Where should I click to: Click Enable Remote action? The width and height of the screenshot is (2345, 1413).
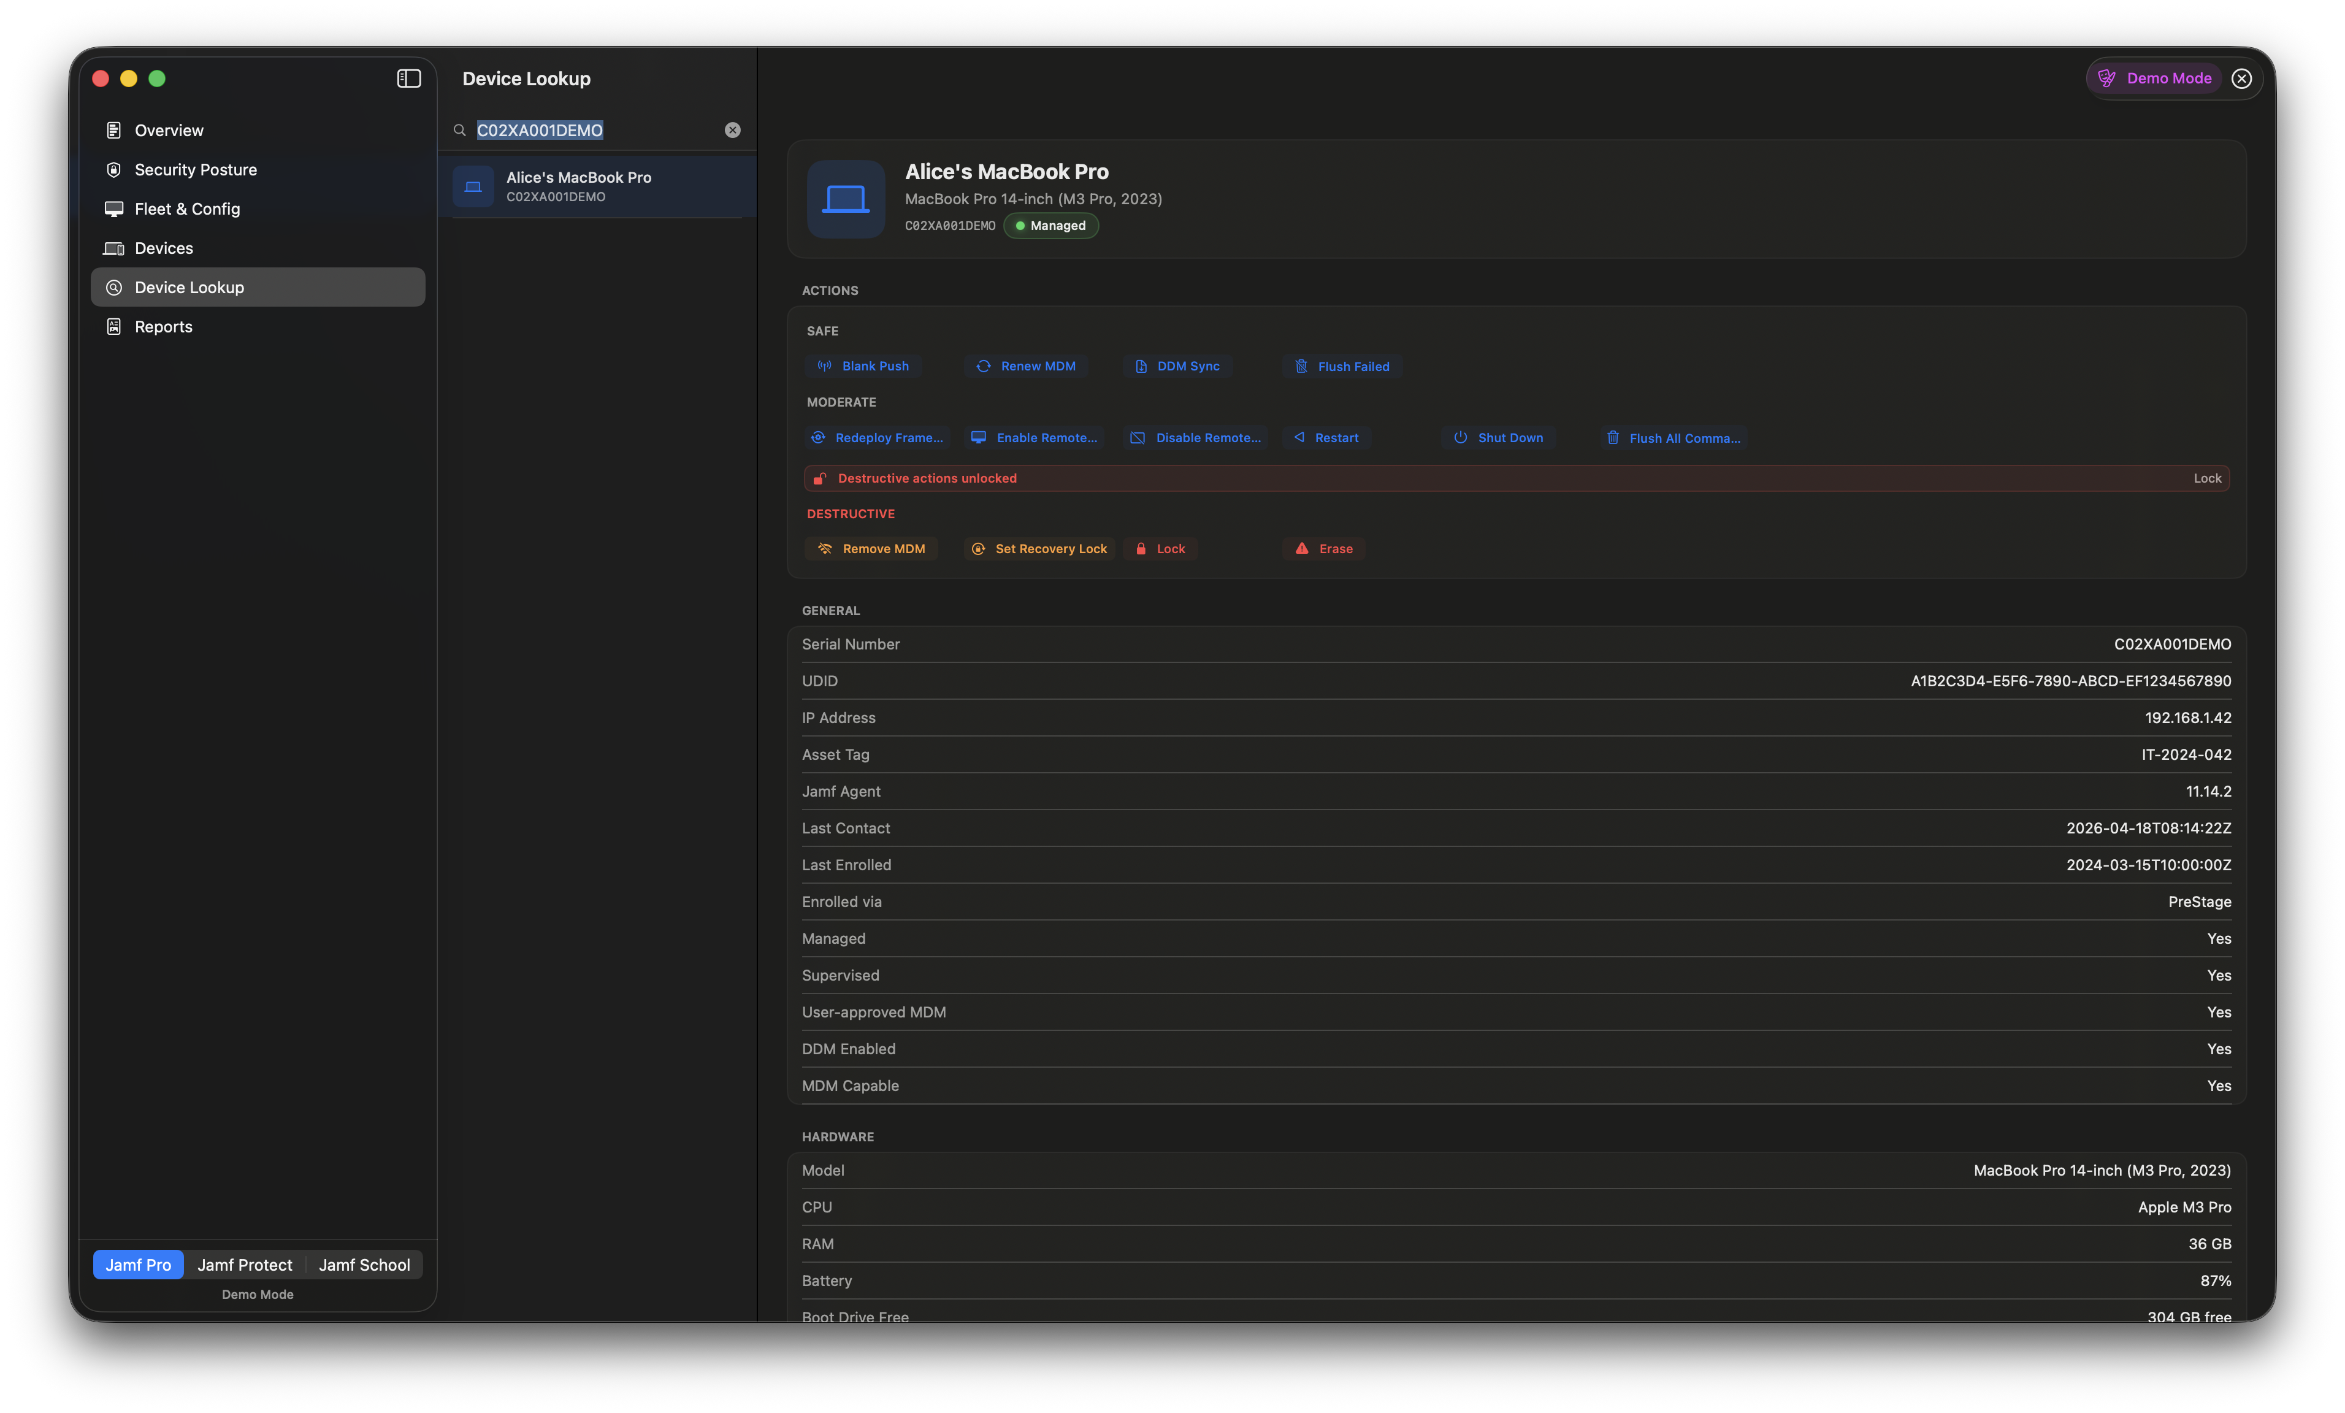click(1035, 438)
